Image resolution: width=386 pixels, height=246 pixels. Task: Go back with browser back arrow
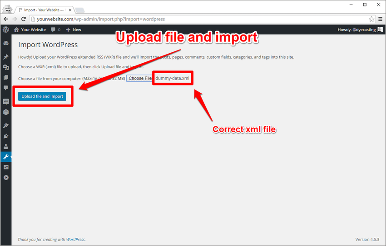click(6, 19)
